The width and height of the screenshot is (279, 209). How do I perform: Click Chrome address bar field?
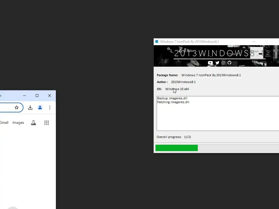tap(11, 107)
